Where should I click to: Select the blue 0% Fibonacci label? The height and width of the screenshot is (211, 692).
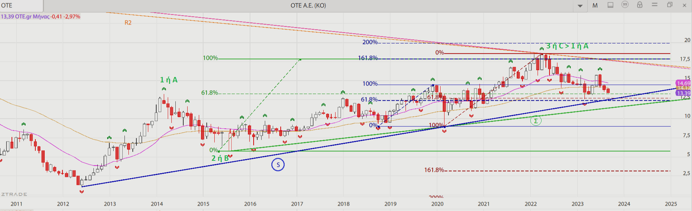coord(373,125)
